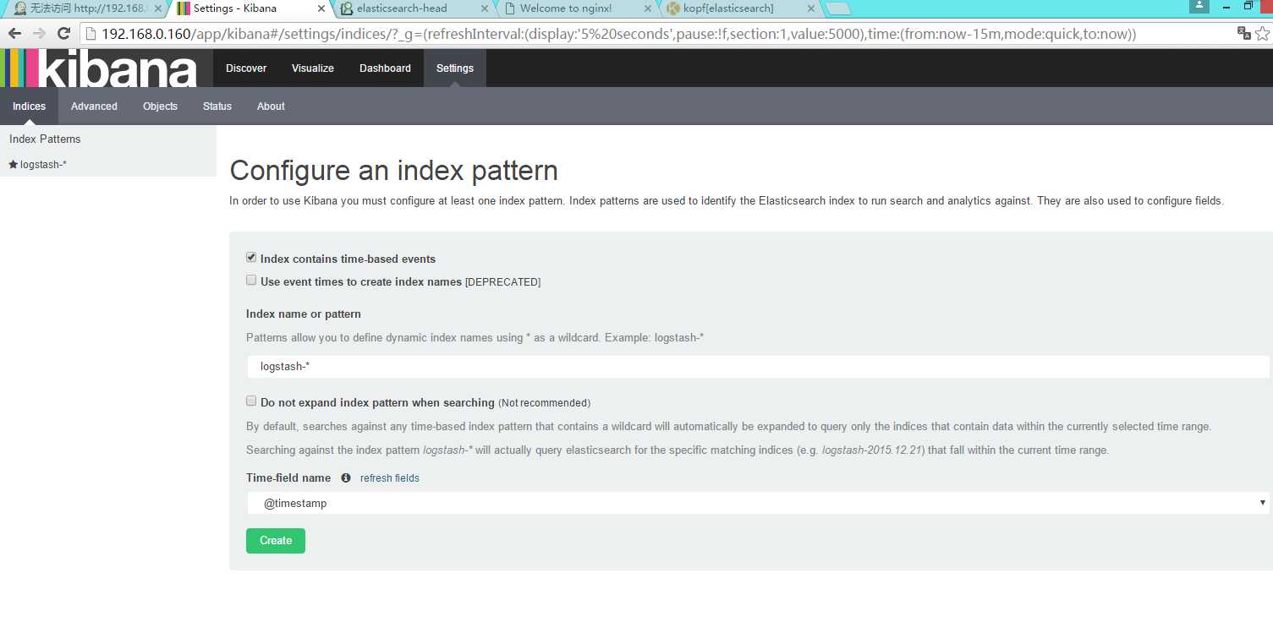Open the Objects settings tab

coord(160,106)
